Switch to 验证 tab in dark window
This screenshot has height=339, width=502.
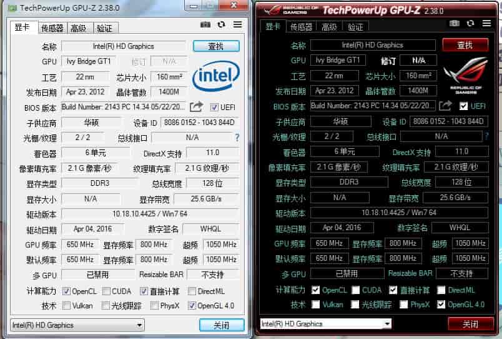[355, 27]
